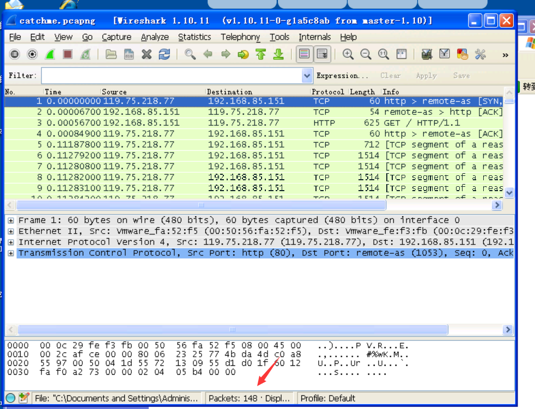Reload the capture file from the toolbar

coord(164,54)
